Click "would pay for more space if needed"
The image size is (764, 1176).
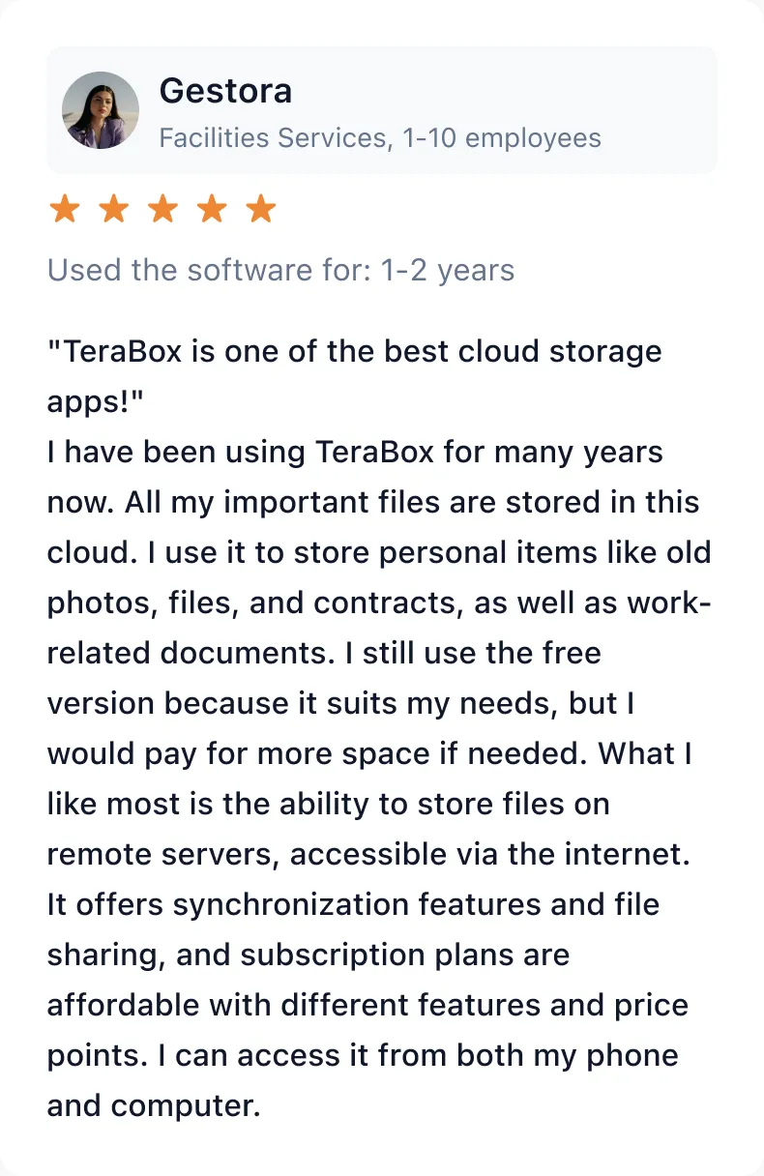(308, 753)
